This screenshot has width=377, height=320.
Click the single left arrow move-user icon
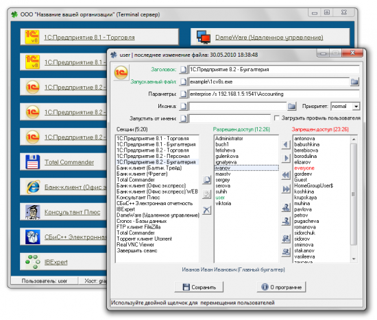(x=286, y=145)
